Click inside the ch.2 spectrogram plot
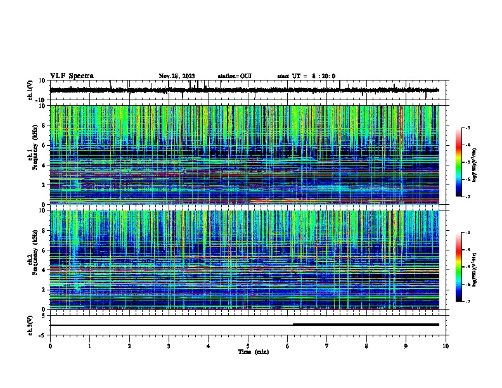Screen dimensions: 502x388 [245, 260]
